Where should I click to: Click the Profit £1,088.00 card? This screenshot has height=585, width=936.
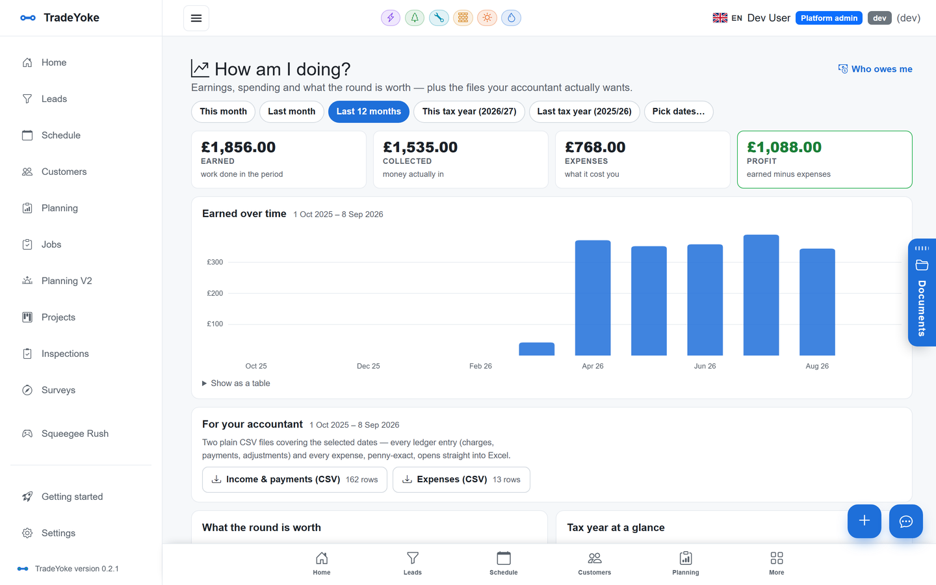[x=825, y=160]
